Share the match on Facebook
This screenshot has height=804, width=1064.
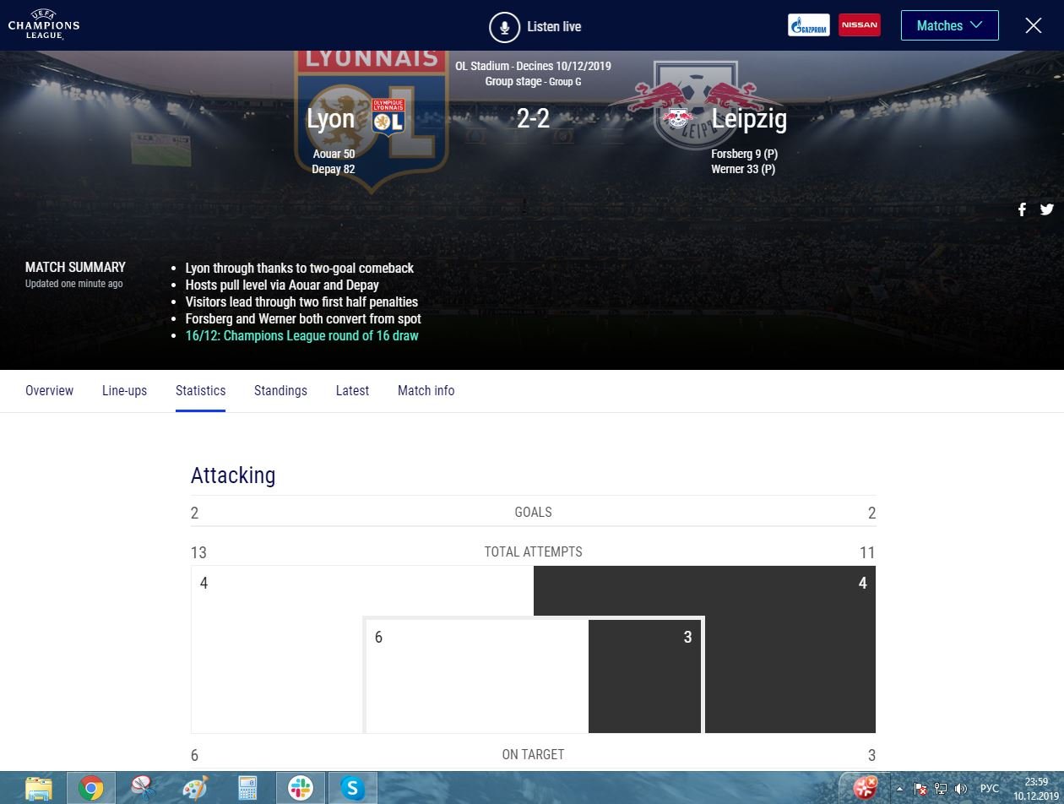pos(1022,209)
